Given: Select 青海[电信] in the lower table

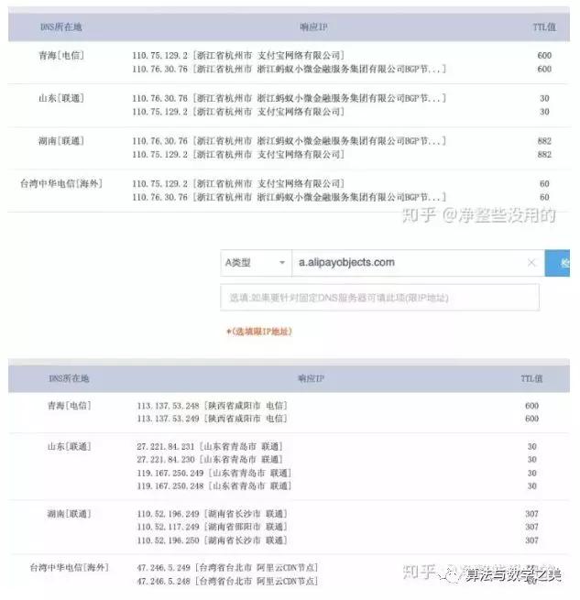Looking at the screenshot, I should coord(70,406).
